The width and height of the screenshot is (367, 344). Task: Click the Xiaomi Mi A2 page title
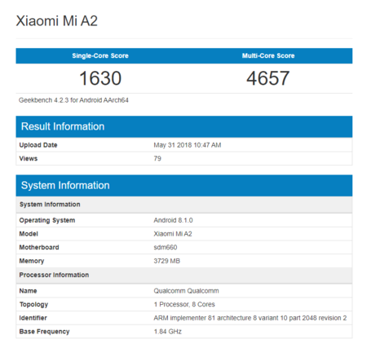tap(56, 21)
